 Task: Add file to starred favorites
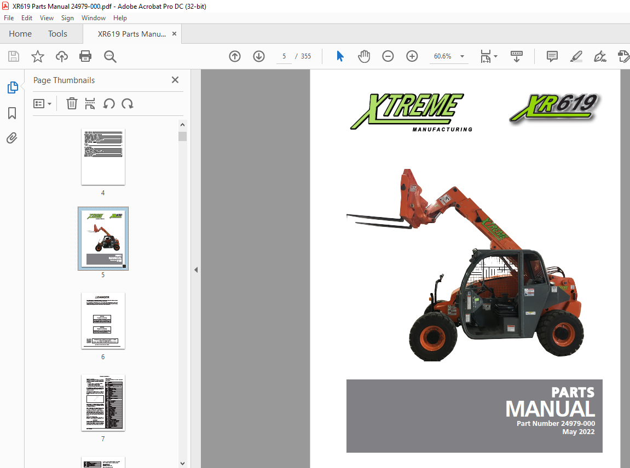click(38, 56)
